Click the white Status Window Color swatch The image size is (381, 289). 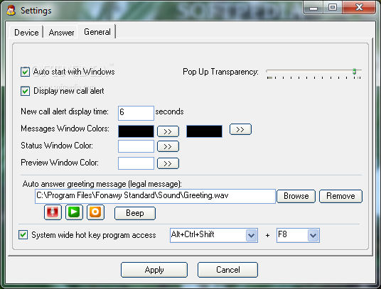136,146
